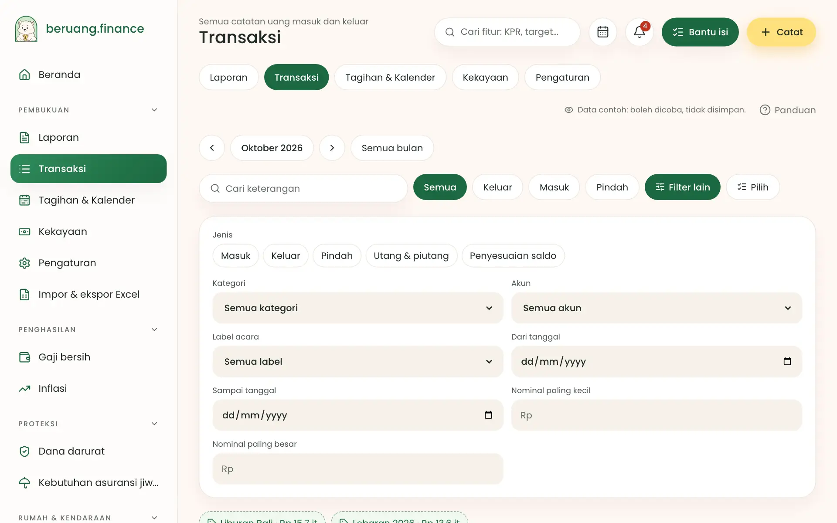The height and width of the screenshot is (523, 837).
Task: Toggle Masuk type filter under Jenis
Action: (x=235, y=256)
